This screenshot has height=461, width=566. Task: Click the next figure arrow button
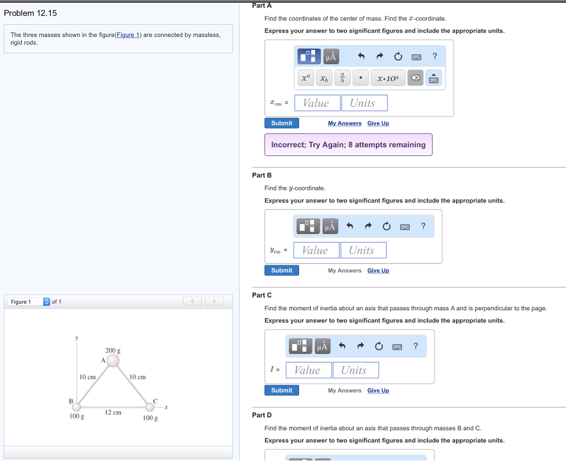pos(214,301)
